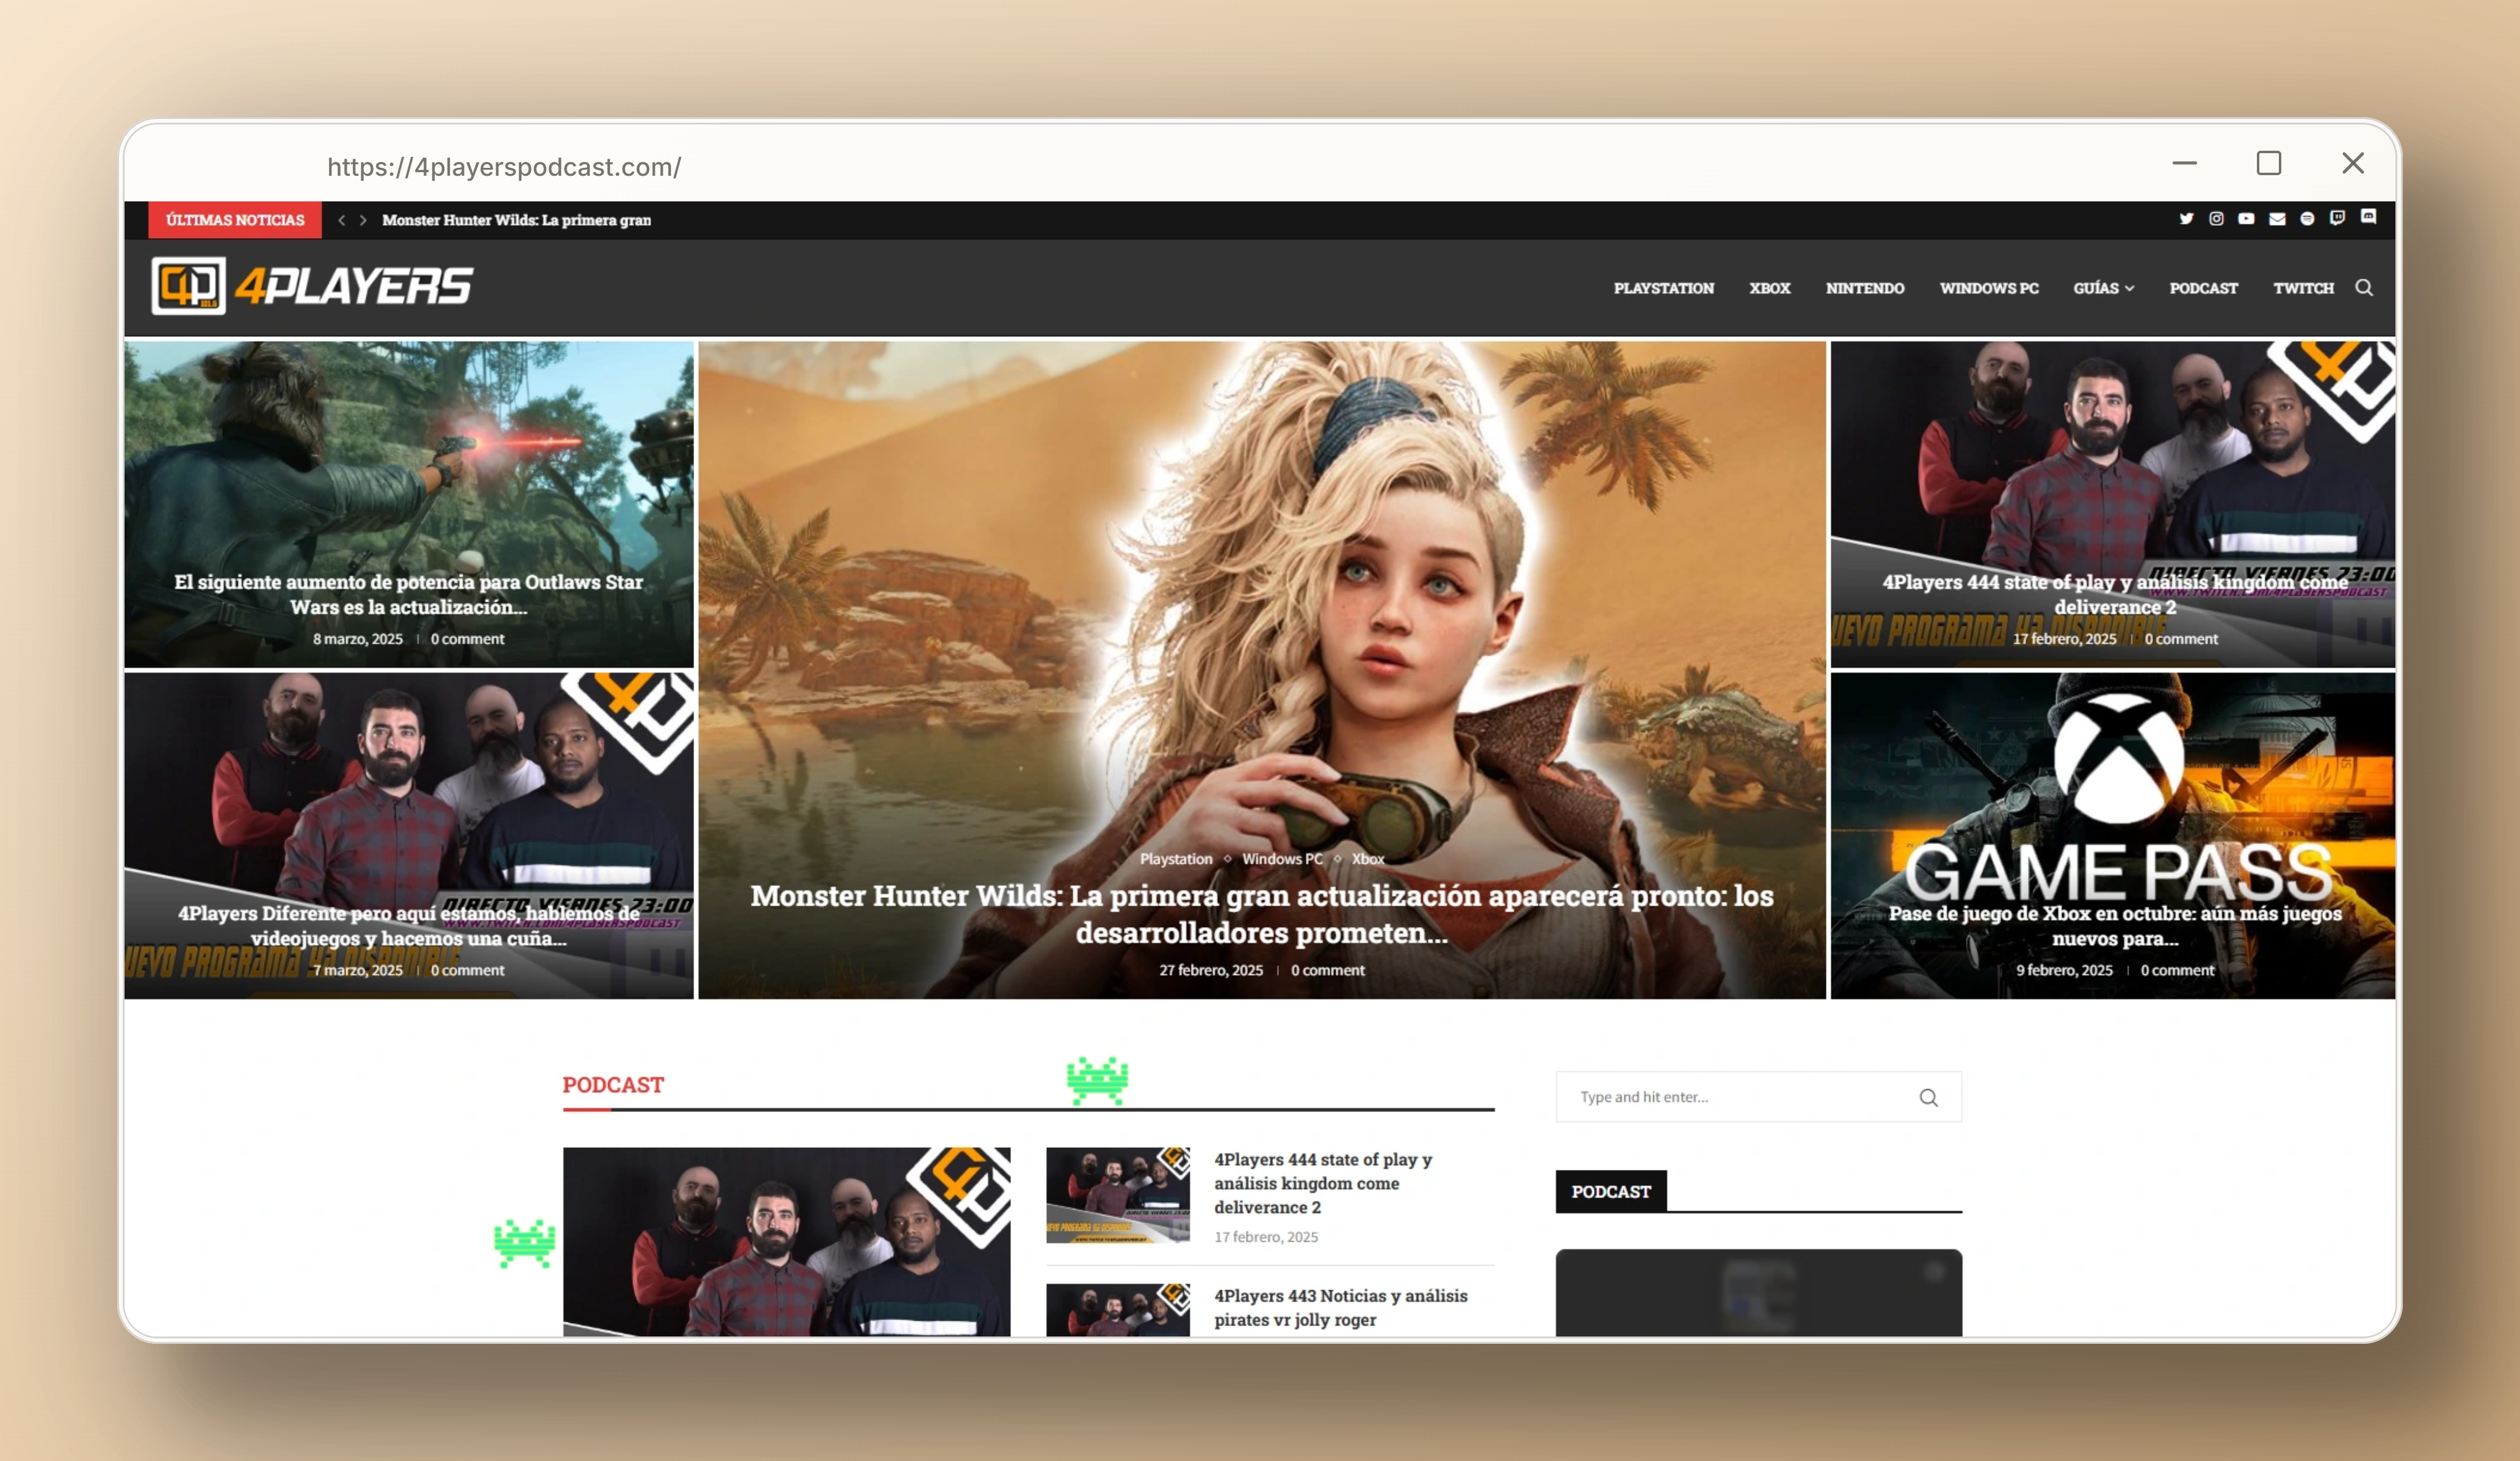This screenshot has height=1461, width=2520.
Task: Click the email envelope icon
Action: tap(2277, 219)
